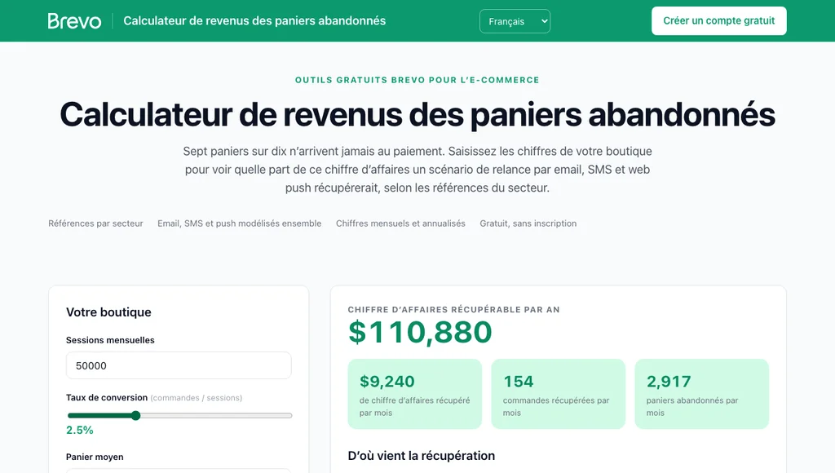The image size is (835, 473).
Task: Click the 2.5% conversion rate value
Action: [x=80, y=430]
